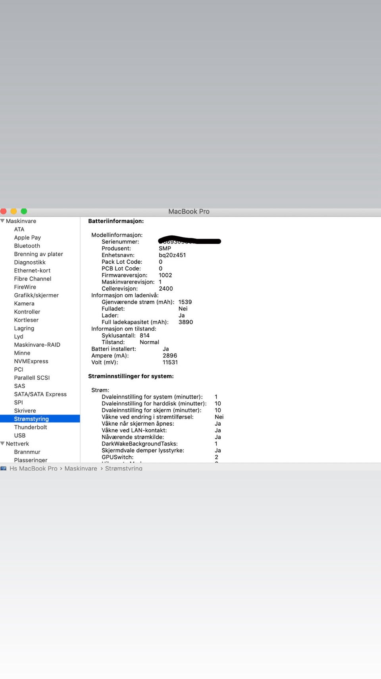This screenshot has width=381, height=679.
Task: Select Plasseringer under Nettverk
Action: (31, 460)
